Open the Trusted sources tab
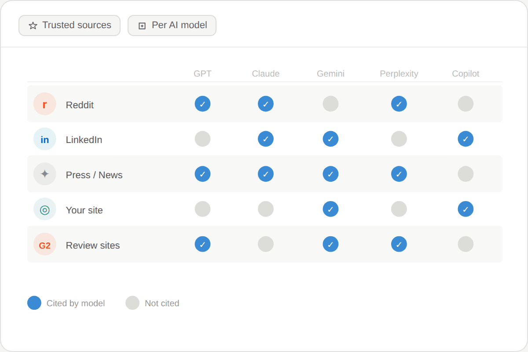This screenshot has height=352, width=528. coord(70,26)
